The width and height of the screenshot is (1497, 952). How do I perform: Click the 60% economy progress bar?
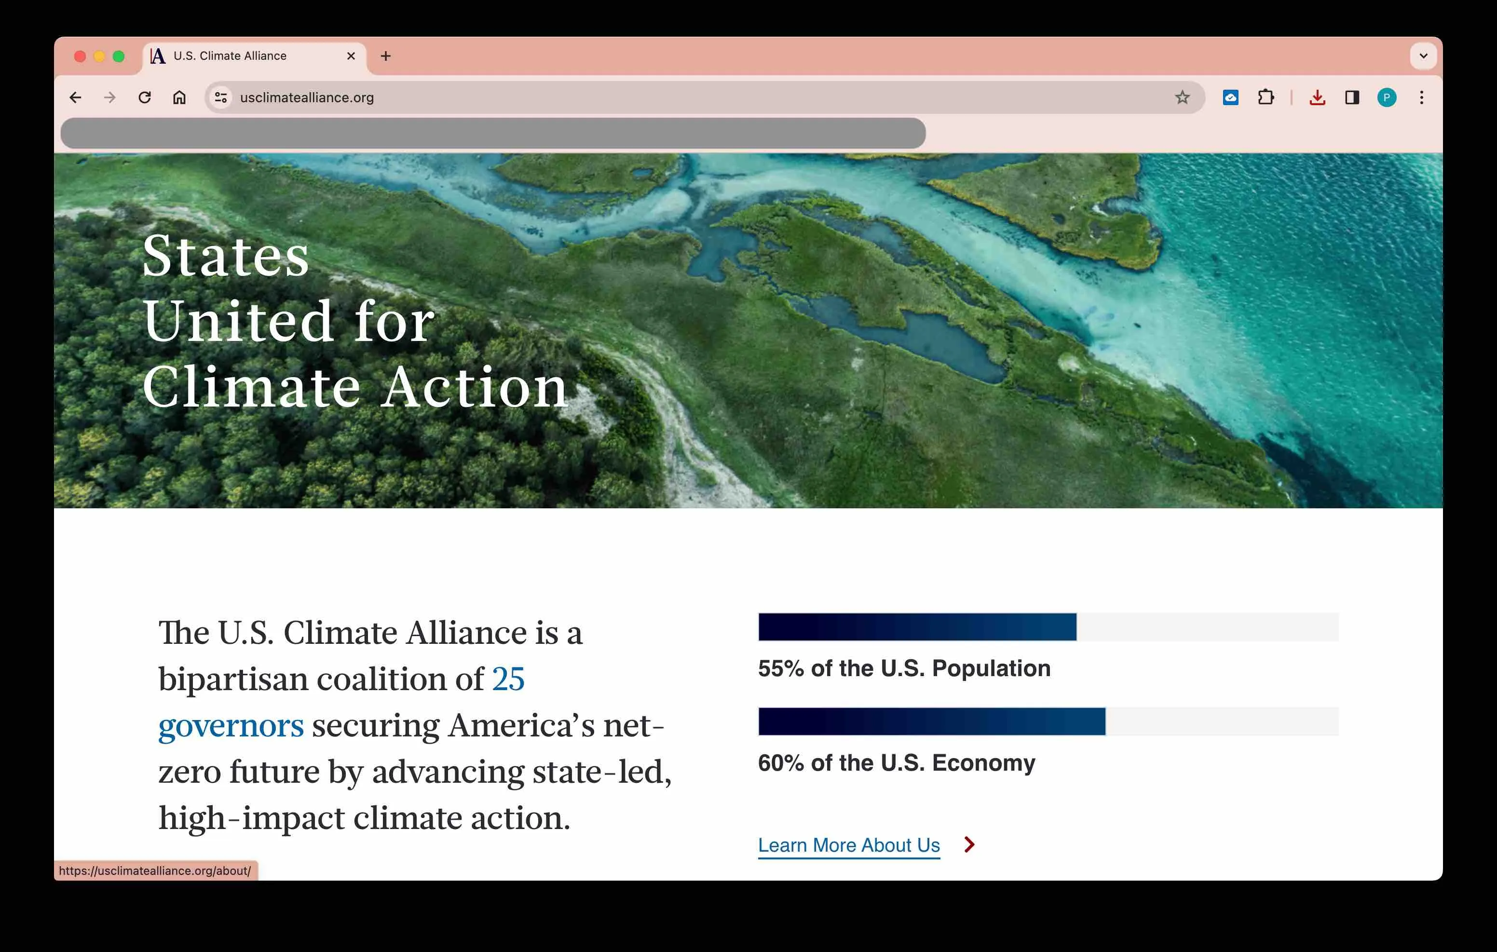point(1048,721)
